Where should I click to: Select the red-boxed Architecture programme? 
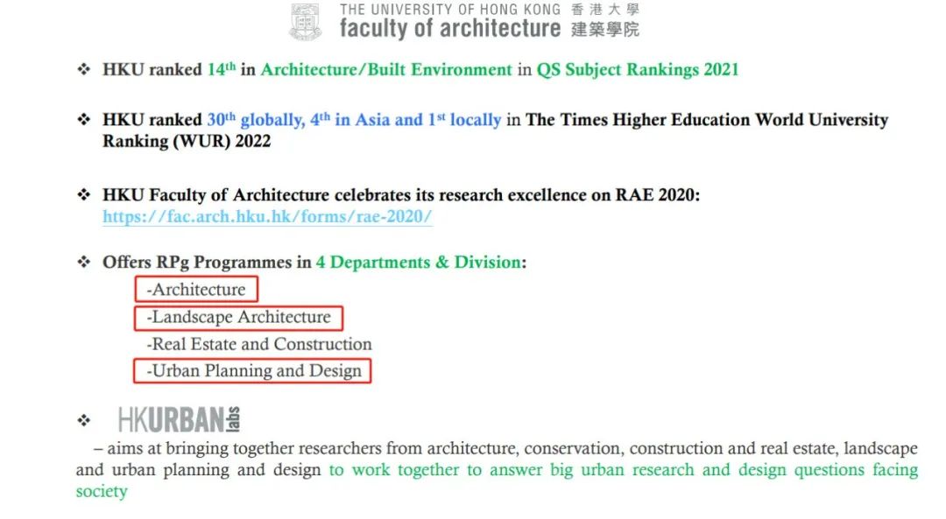pyautogui.click(x=196, y=289)
